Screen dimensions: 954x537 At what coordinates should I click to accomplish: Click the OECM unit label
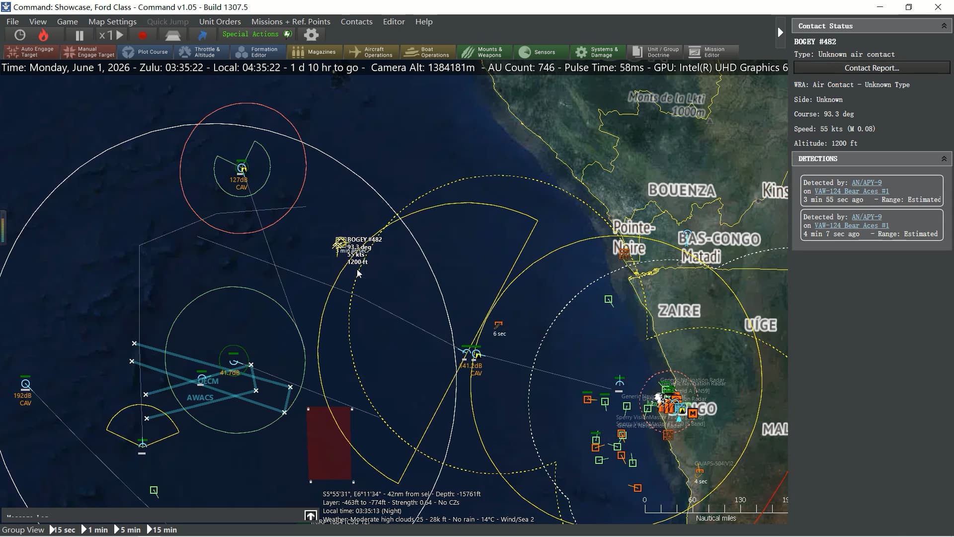point(208,381)
